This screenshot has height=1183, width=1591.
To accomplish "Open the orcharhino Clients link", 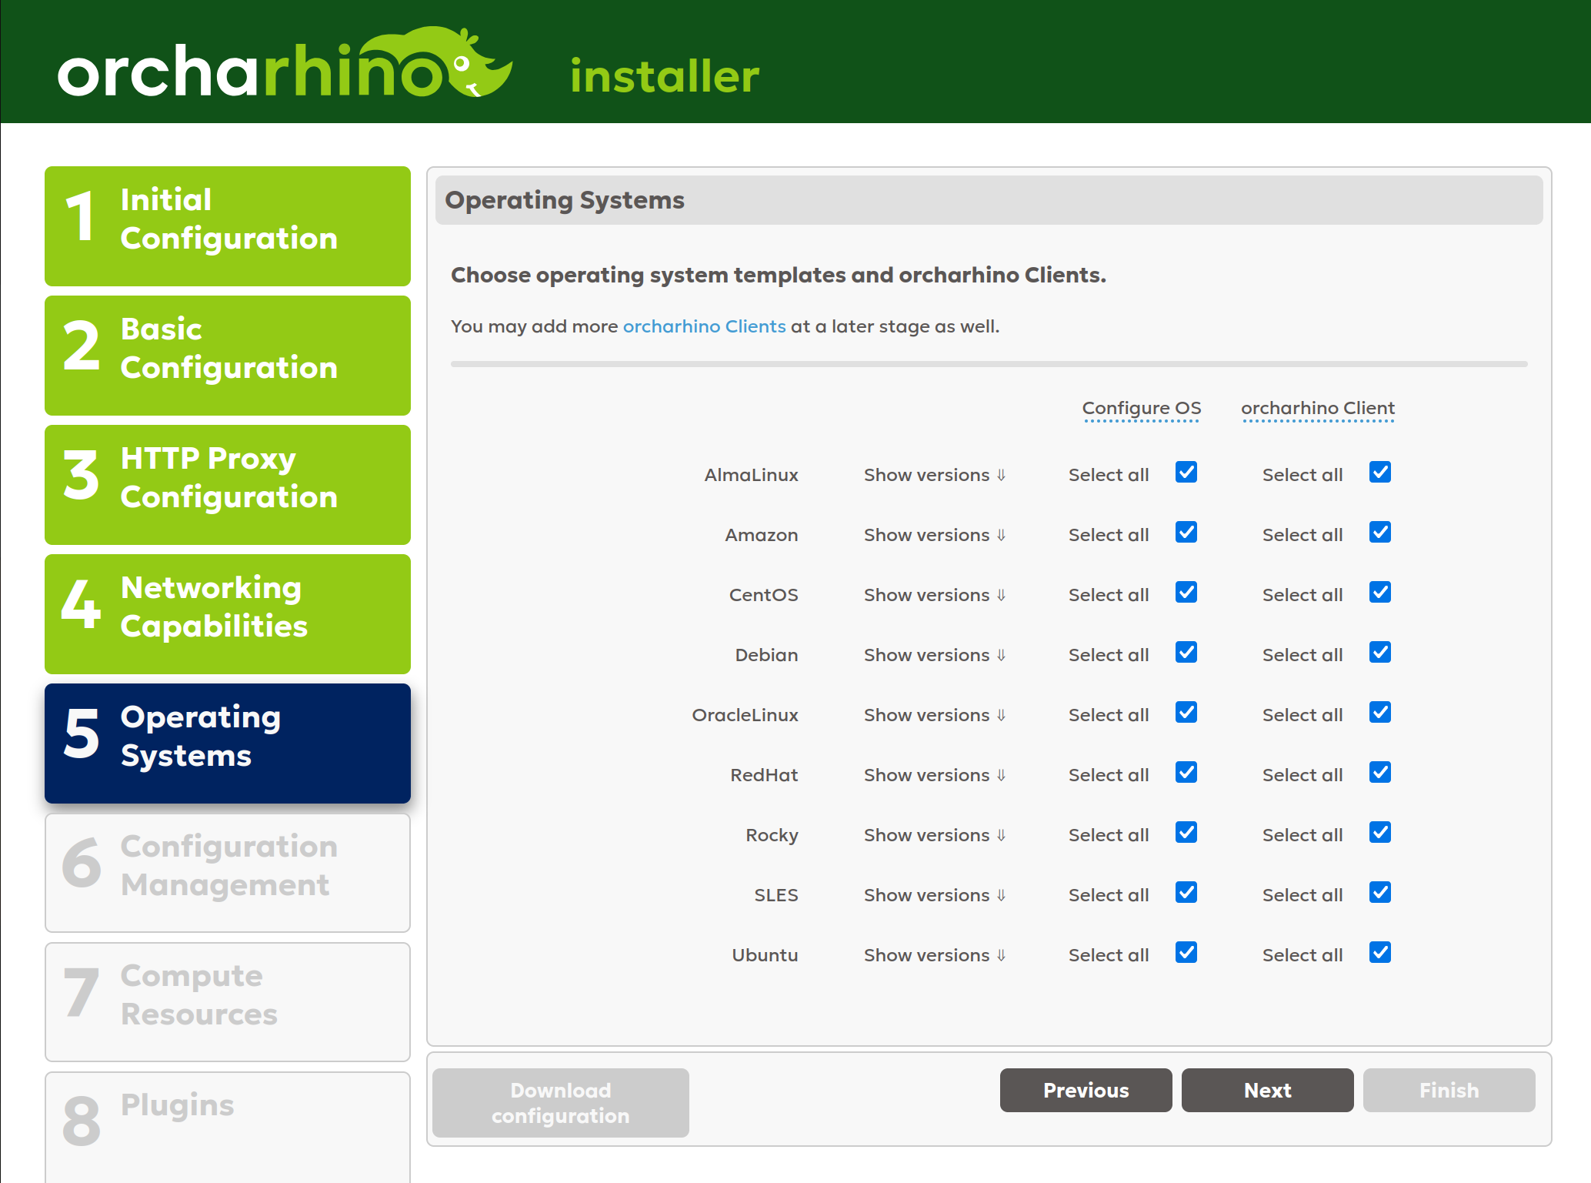I will tap(704, 326).
